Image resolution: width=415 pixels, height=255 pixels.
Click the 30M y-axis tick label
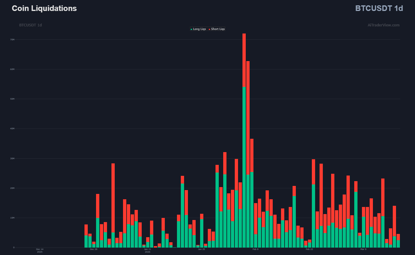click(x=12, y=158)
